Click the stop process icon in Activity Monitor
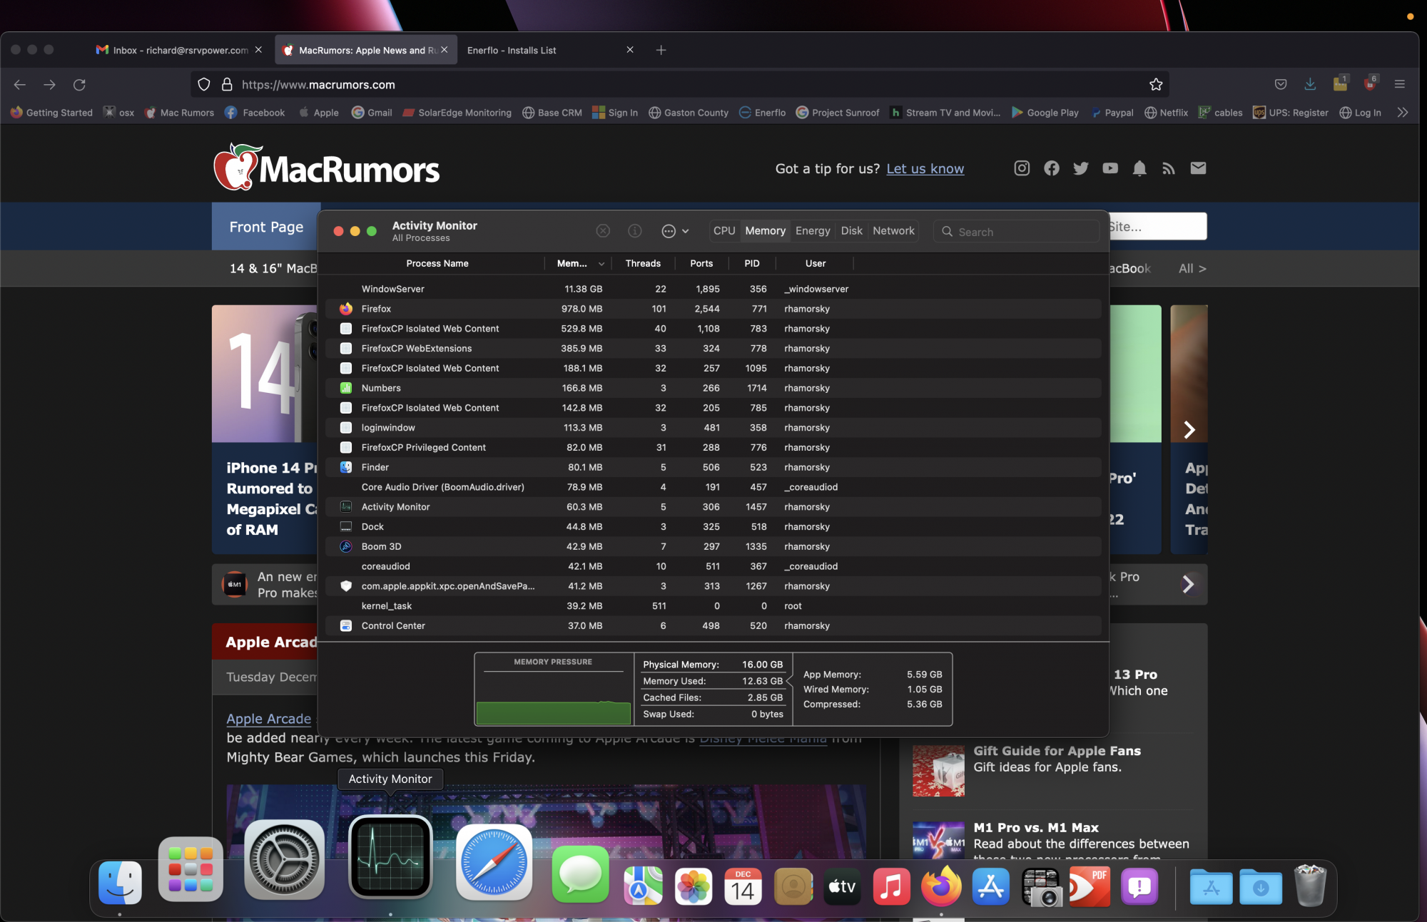The width and height of the screenshot is (1427, 922). pyautogui.click(x=603, y=231)
